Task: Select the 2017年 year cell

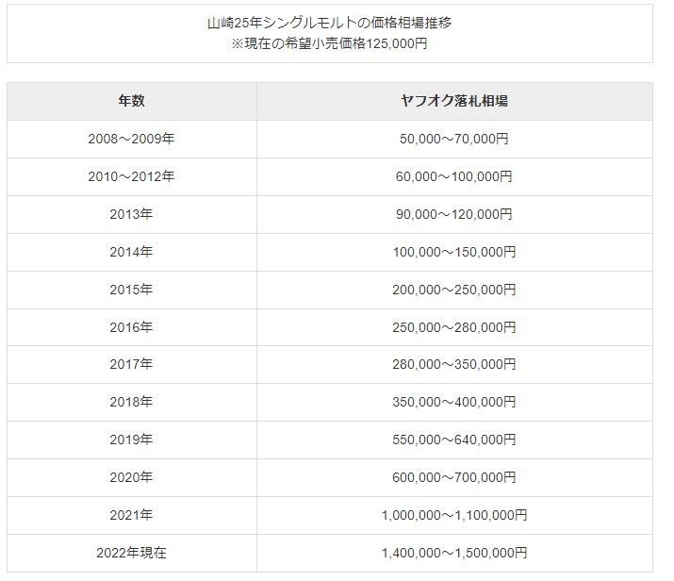Action: pyautogui.click(x=131, y=364)
